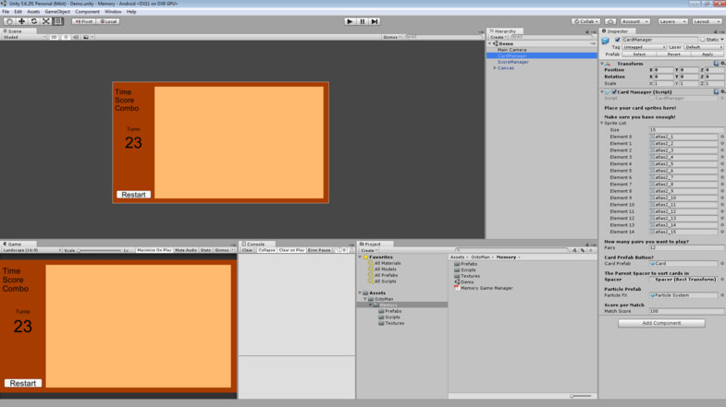Toggle scene lighting icon in Scene toolbar

pyautogui.click(x=66, y=37)
